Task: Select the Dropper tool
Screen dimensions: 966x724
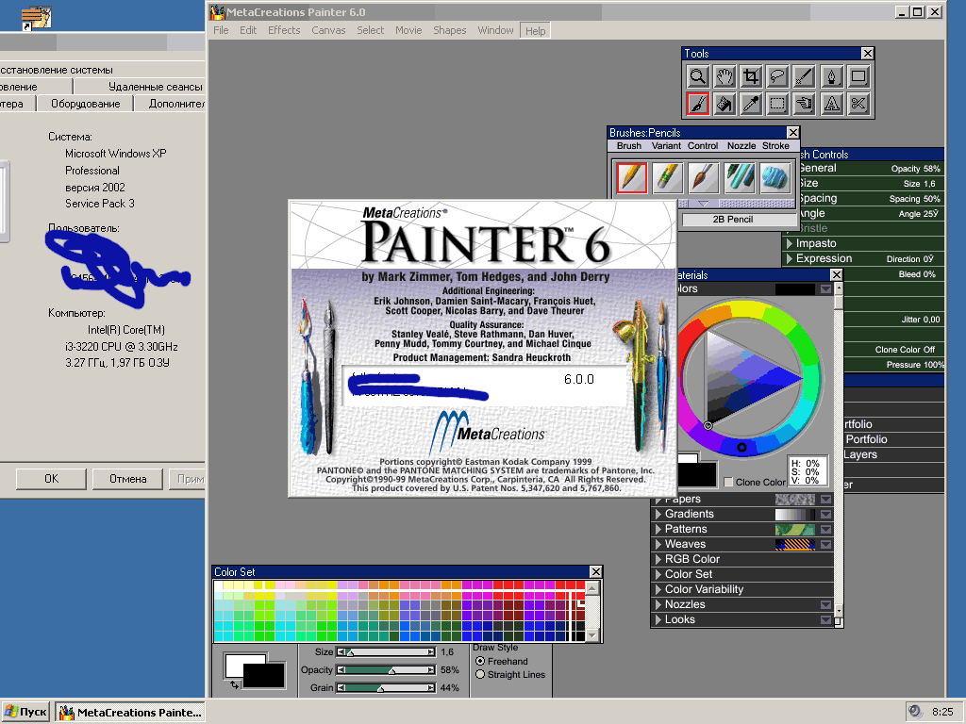Action: click(x=751, y=104)
